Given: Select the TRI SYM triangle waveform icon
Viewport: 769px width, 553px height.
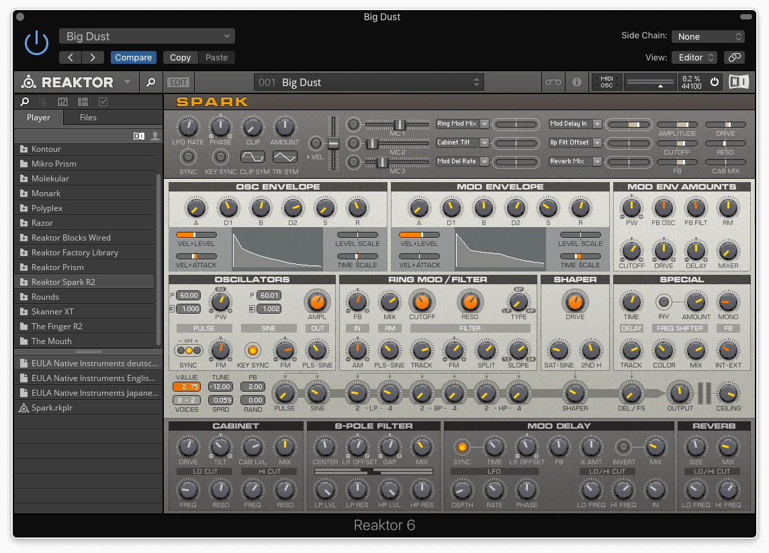Looking at the screenshot, I should [x=285, y=156].
